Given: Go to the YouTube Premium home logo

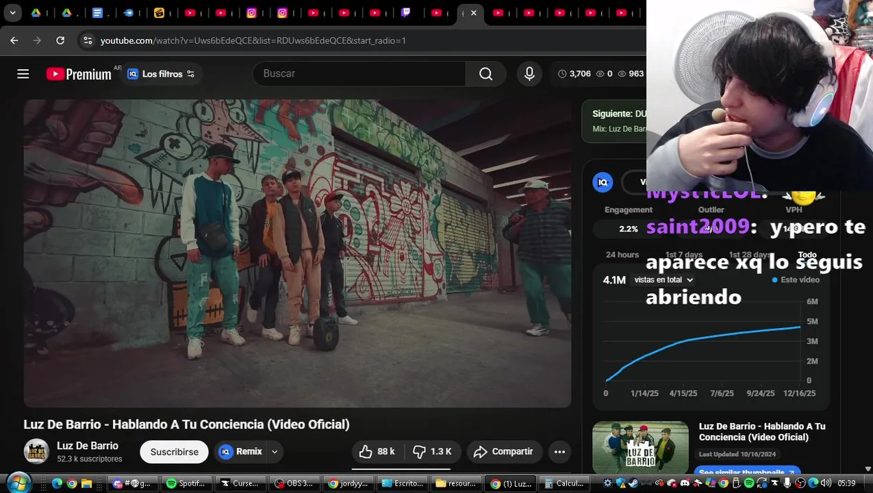Looking at the screenshot, I should [x=79, y=74].
